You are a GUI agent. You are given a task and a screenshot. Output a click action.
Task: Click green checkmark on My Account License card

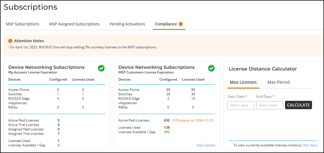[101, 68]
